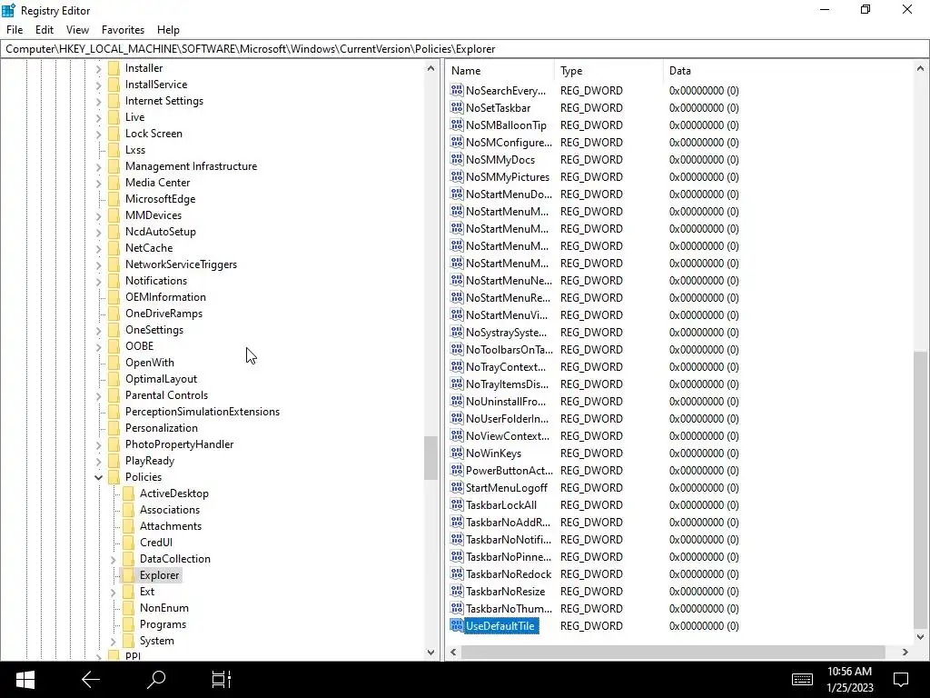The image size is (930, 698).
Task: Click the DWORD icon beside TaskbarNoRedock
Action: pyautogui.click(x=457, y=574)
